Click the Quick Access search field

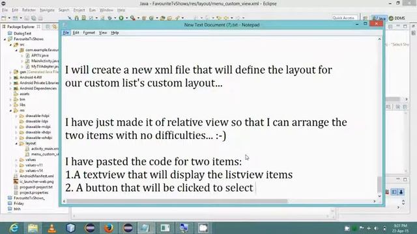point(345,18)
